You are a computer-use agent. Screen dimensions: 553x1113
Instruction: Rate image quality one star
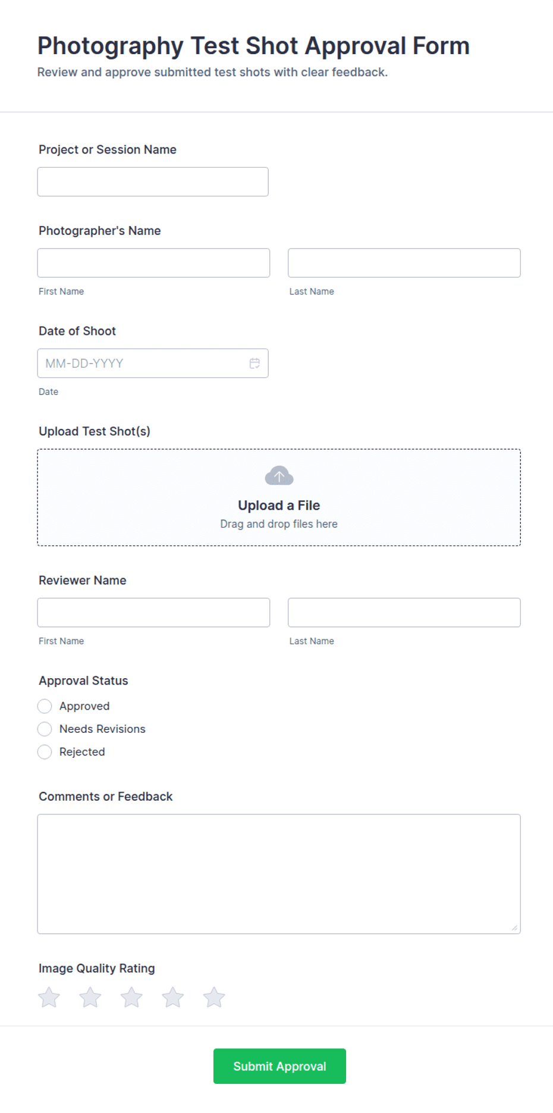click(49, 998)
